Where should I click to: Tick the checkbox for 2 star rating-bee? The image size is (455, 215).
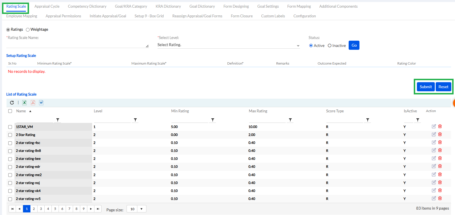point(10,159)
